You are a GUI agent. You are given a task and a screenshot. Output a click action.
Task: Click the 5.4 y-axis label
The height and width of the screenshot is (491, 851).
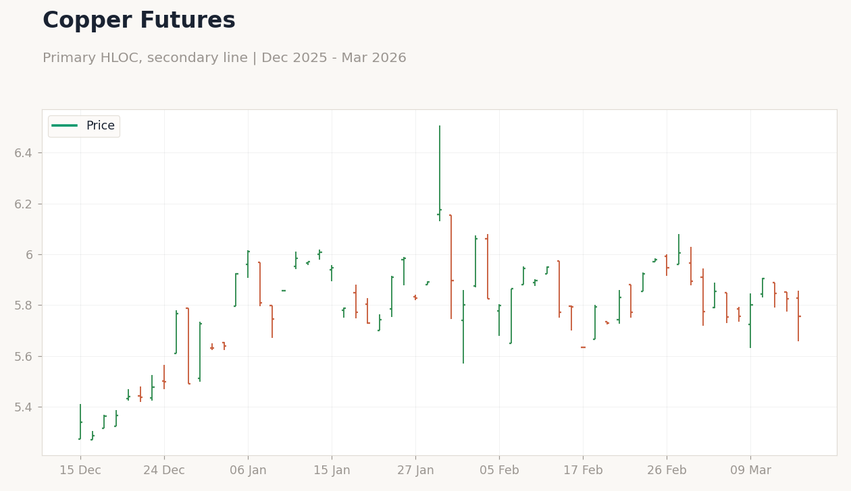pos(24,407)
